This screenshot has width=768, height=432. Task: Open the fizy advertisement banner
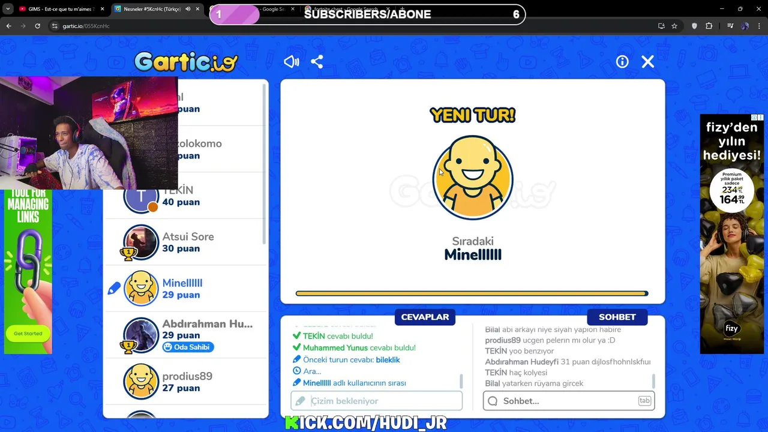point(732,234)
